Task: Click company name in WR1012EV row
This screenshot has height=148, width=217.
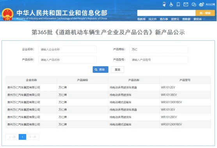Action: [x=24, y=87]
